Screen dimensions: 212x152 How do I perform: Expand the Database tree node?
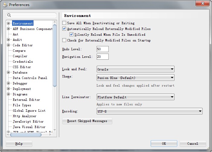click(8, 73)
